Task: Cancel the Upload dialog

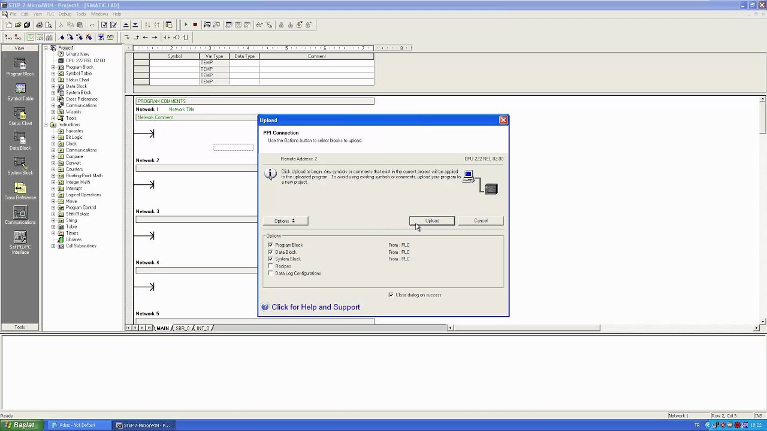Action: click(481, 221)
